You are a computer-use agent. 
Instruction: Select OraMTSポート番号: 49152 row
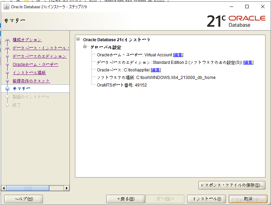click(122, 85)
